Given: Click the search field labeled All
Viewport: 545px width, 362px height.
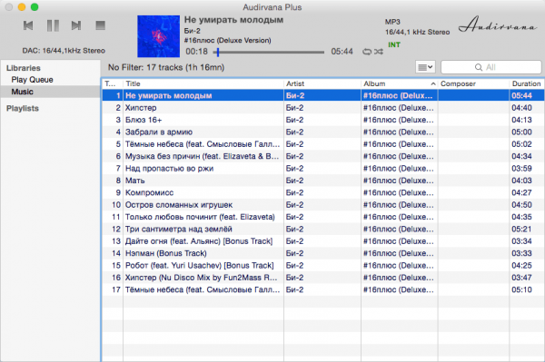Looking at the screenshot, I should click(x=491, y=67).
